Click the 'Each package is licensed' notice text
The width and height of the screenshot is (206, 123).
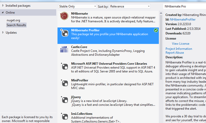[x=27, y=119]
